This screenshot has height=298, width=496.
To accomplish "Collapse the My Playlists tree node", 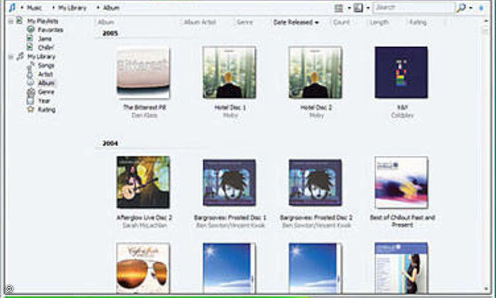I will [11, 21].
